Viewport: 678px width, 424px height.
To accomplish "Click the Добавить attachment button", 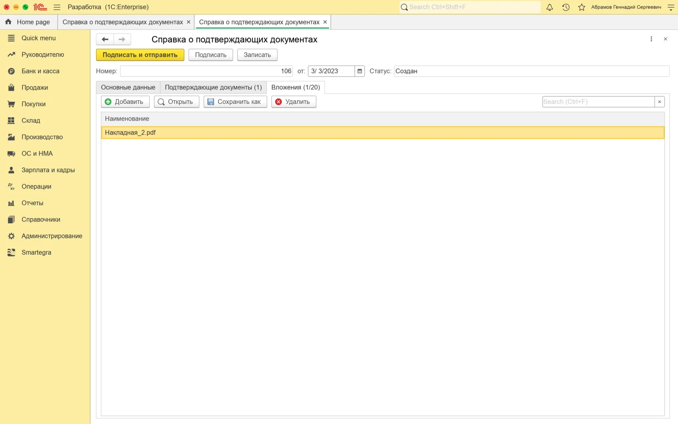I will (x=125, y=102).
